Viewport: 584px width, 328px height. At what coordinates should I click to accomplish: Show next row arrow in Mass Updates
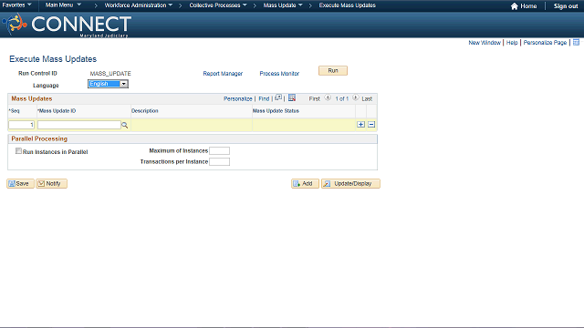tap(356, 97)
